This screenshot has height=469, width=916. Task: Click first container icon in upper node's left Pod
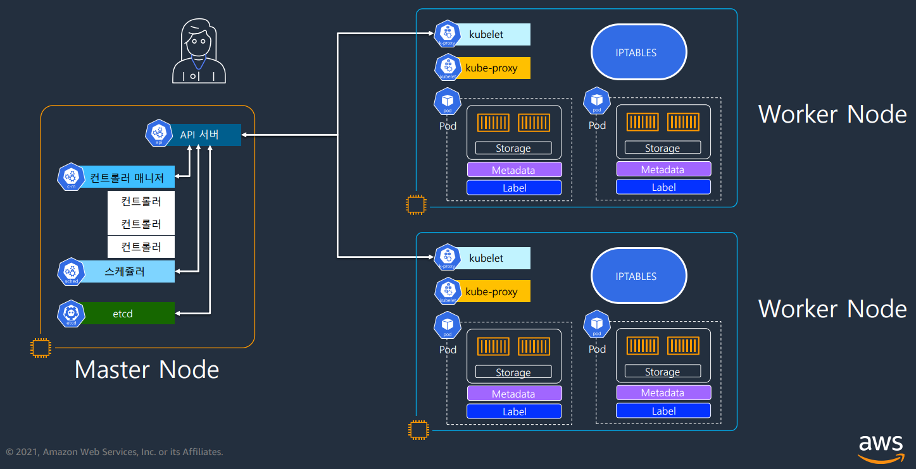point(493,123)
